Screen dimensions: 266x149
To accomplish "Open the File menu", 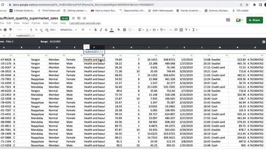I will 2,23.
